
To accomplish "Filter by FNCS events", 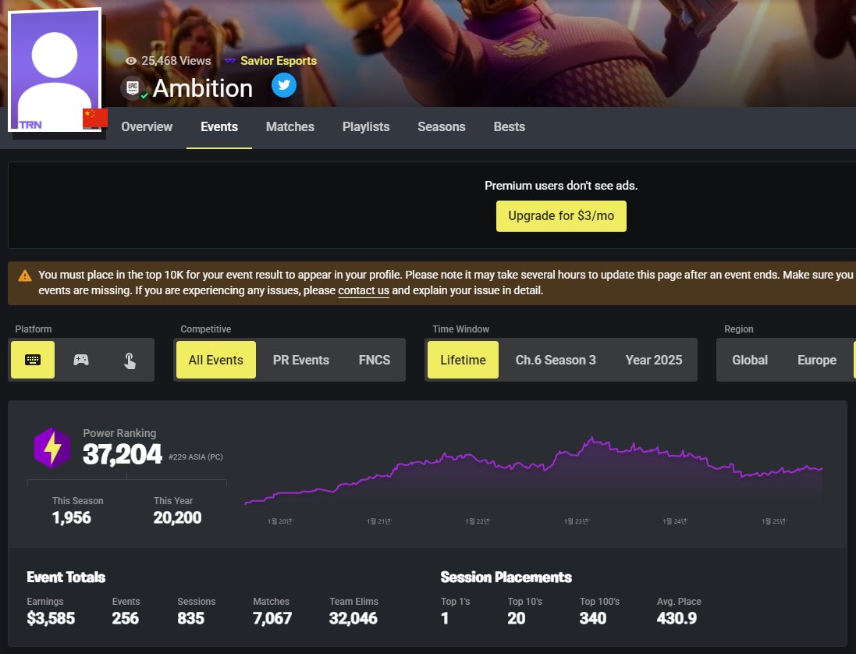I will pos(375,360).
